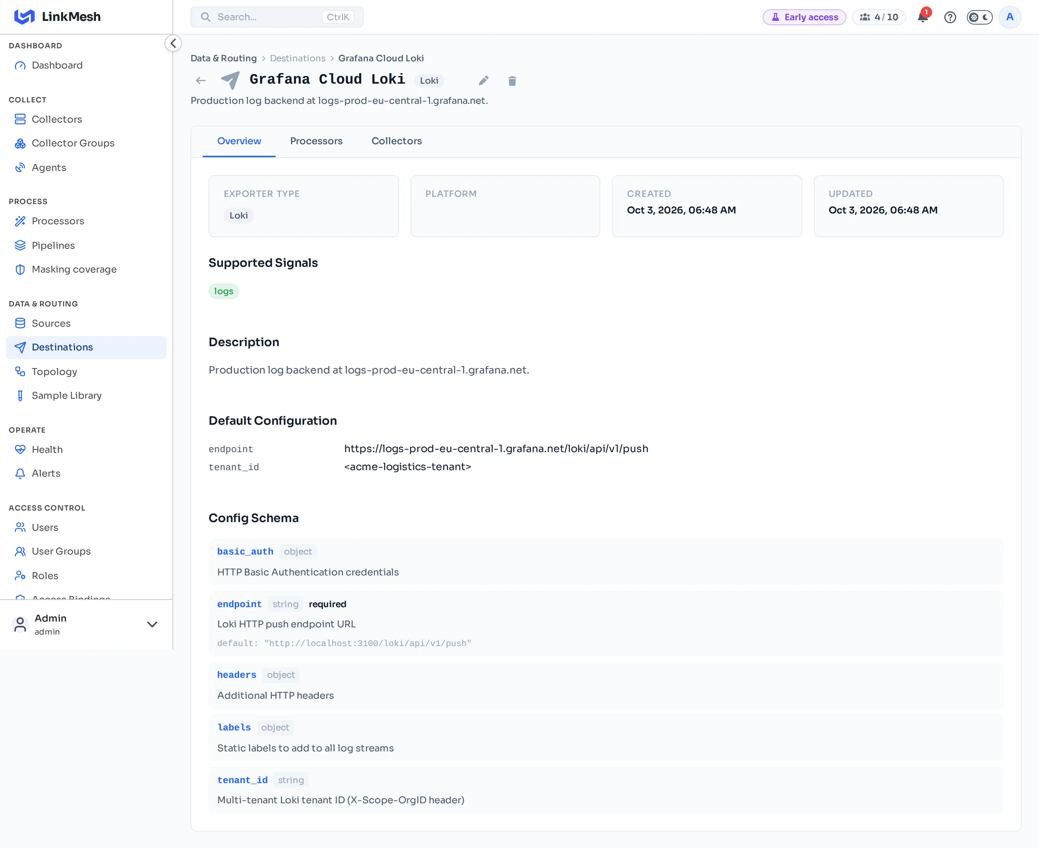
Task: Open Collectors in the sidebar
Action: click(86, 119)
